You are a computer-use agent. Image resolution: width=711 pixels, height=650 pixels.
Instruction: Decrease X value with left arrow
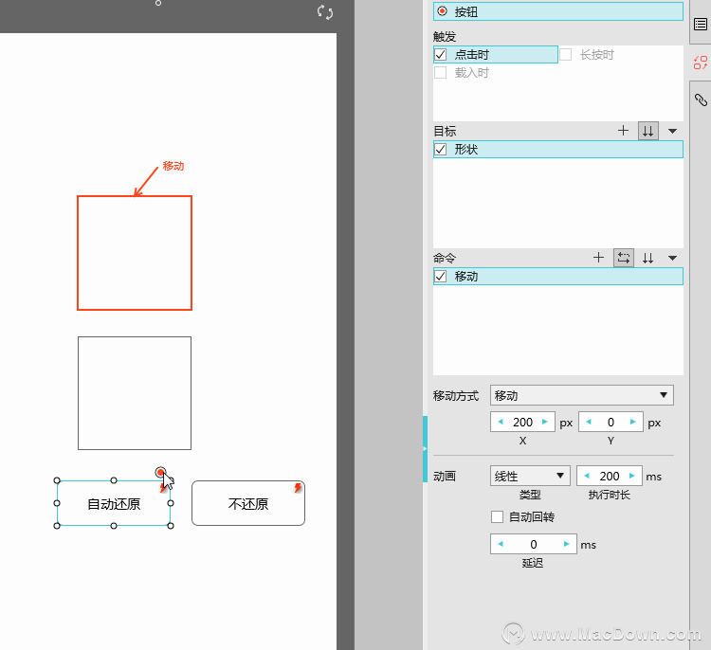coord(501,422)
